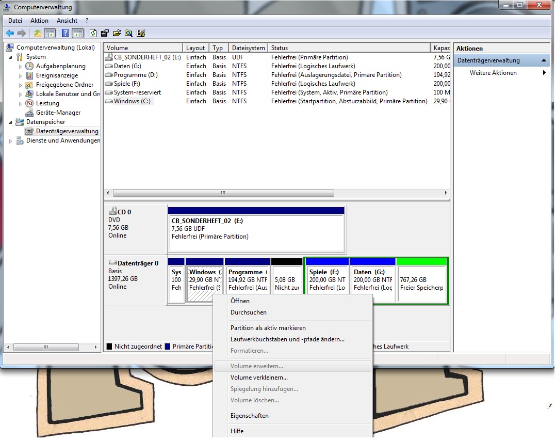Viewport: 556px width, 440px height.
Task: Expand the Dienste und Anwendungen node
Action: tap(11, 140)
